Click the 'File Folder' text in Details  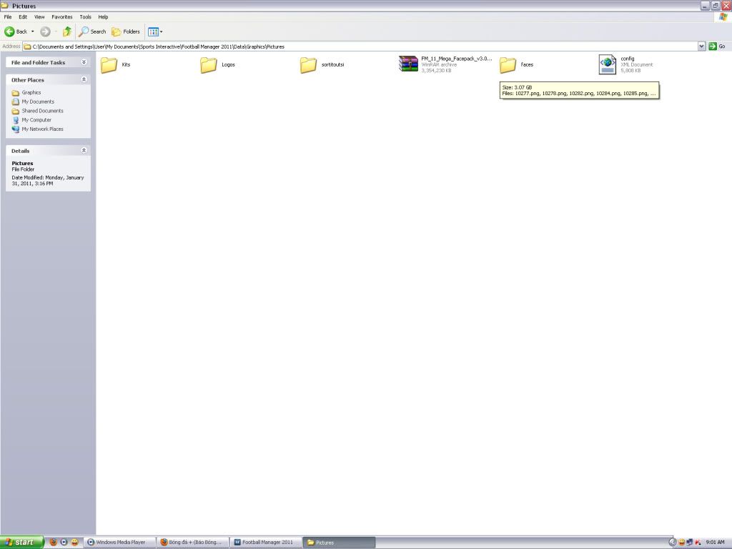click(23, 169)
